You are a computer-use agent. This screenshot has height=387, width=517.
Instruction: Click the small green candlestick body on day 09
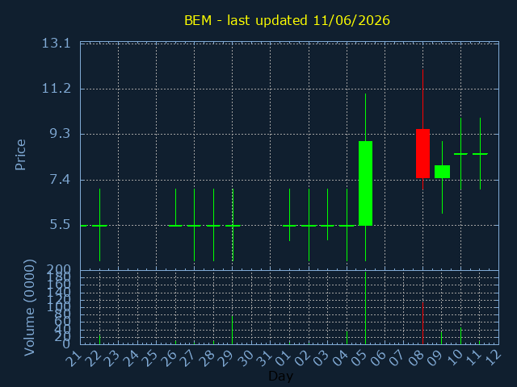pyautogui.click(x=442, y=172)
